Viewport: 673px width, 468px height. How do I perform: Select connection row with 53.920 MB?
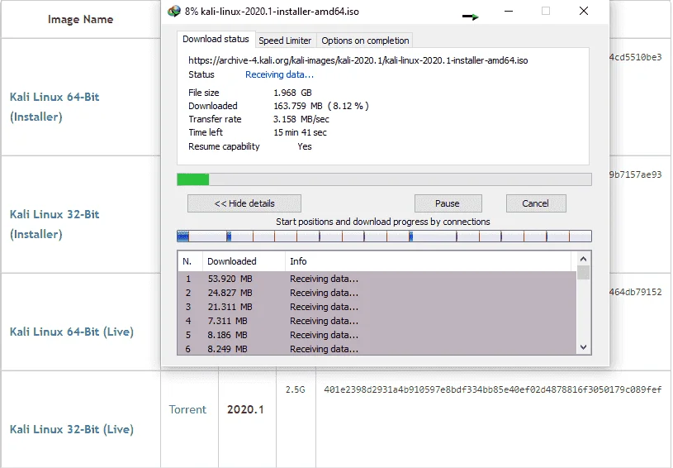pos(377,279)
